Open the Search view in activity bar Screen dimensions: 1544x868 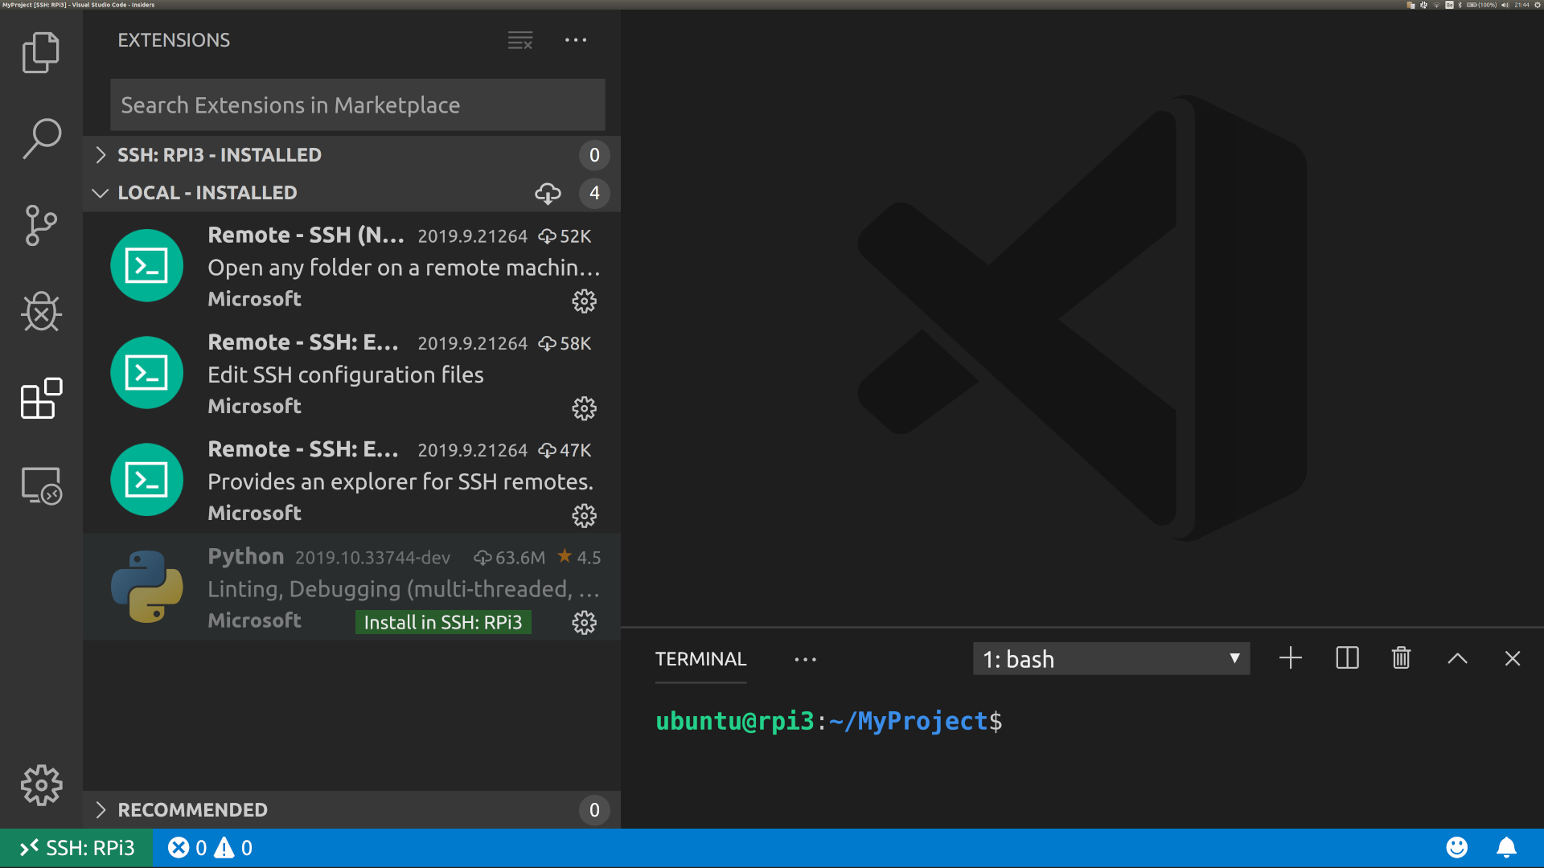41,138
